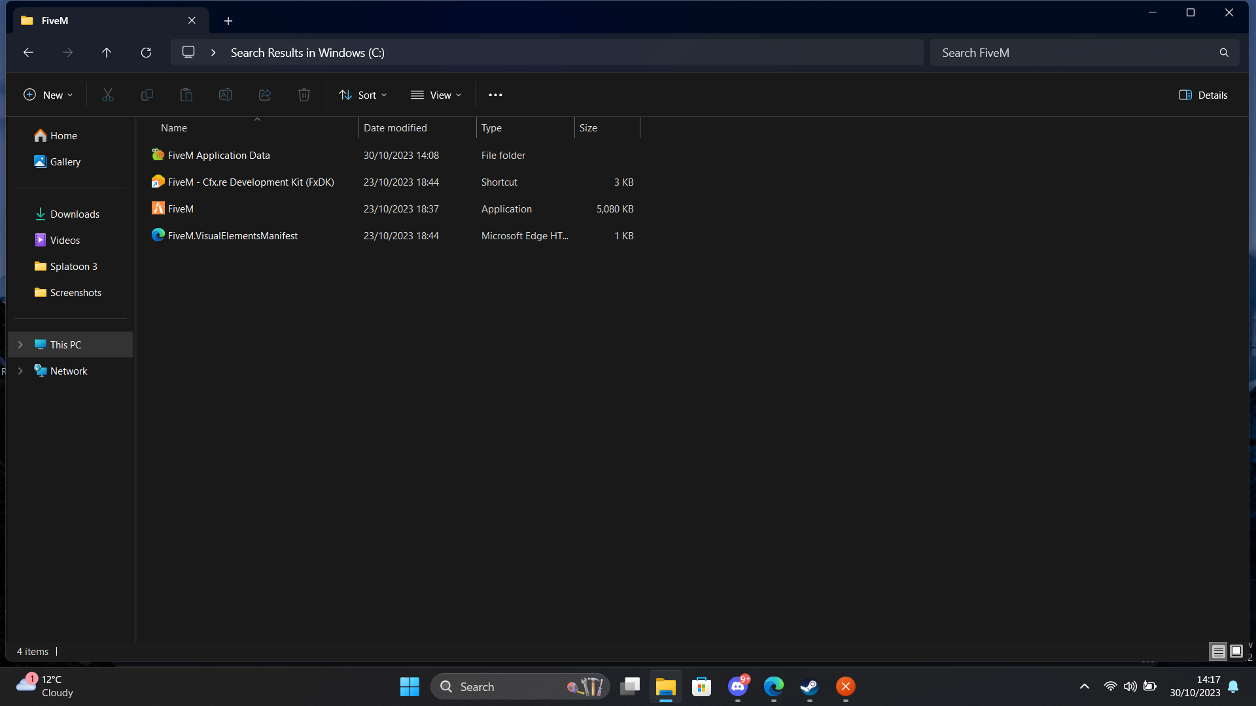Switch to details list view layout
The image size is (1256, 706).
point(1218,651)
